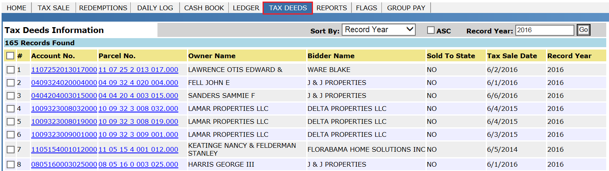
Task: Select the checkbox for row 4
Action: 11,108
